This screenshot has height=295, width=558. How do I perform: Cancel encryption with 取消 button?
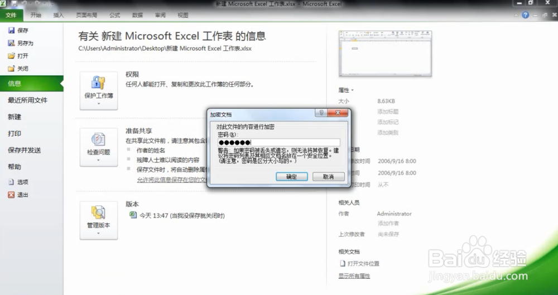(x=329, y=177)
